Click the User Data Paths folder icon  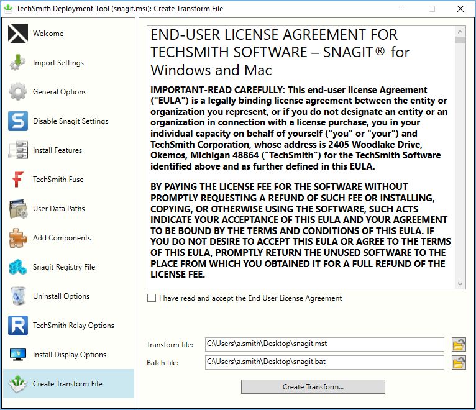pyautogui.click(x=18, y=209)
